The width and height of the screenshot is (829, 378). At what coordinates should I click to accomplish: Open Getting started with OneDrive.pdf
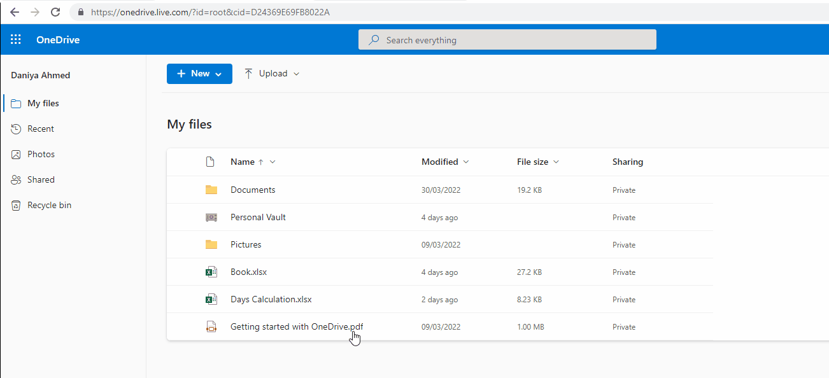(x=297, y=326)
